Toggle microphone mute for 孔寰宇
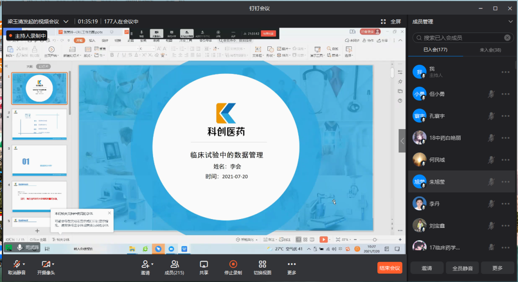This screenshot has width=518, height=282. [491, 116]
